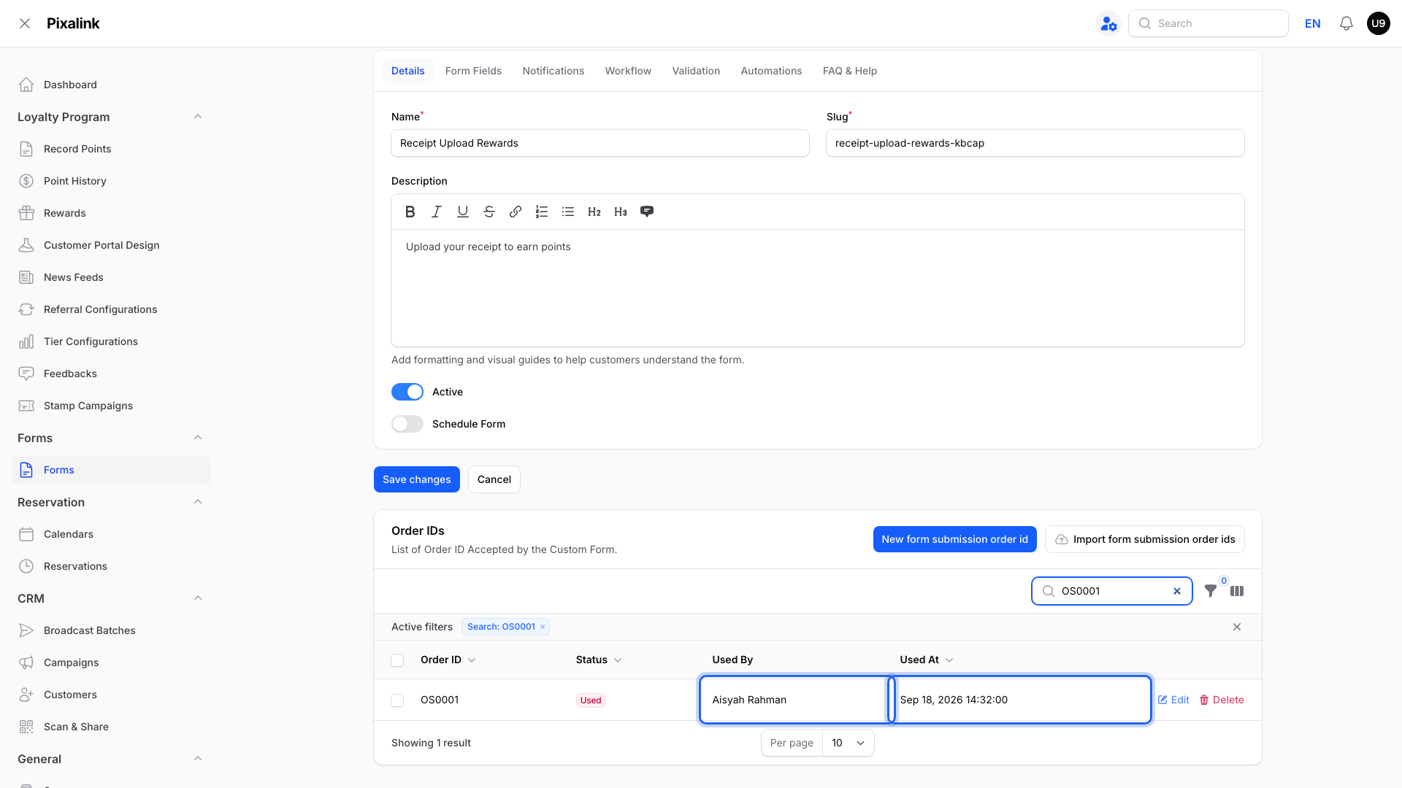Collapse the CRM sidebar section
The width and height of the screenshot is (1402, 788).
pyautogui.click(x=198, y=598)
